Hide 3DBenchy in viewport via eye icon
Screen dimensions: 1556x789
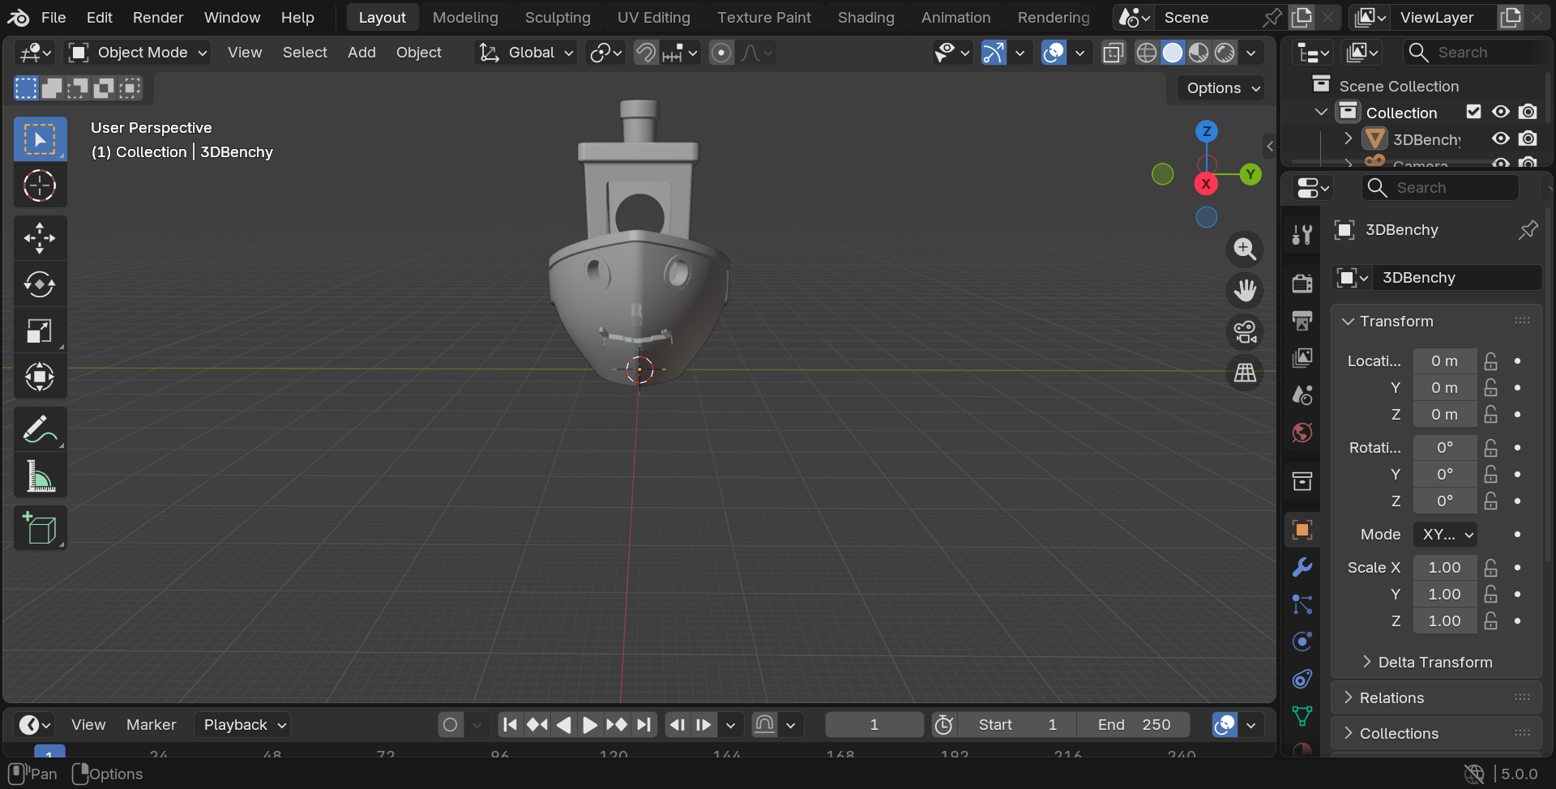(1501, 139)
